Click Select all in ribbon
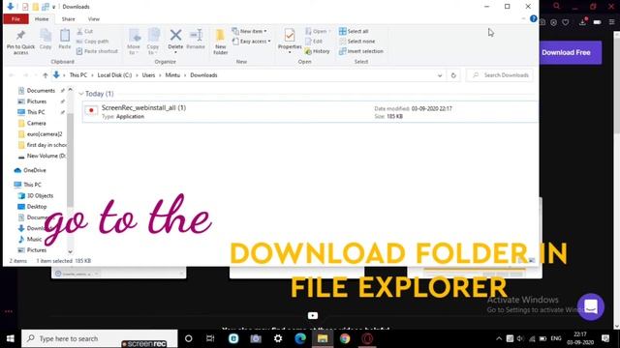 354,31
